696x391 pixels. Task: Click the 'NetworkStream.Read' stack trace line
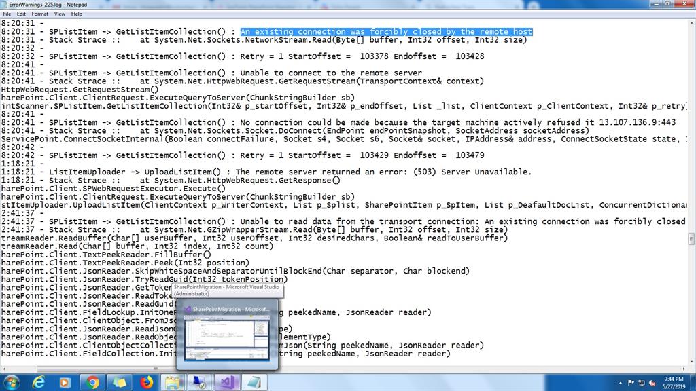pyautogui.click(x=264, y=40)
